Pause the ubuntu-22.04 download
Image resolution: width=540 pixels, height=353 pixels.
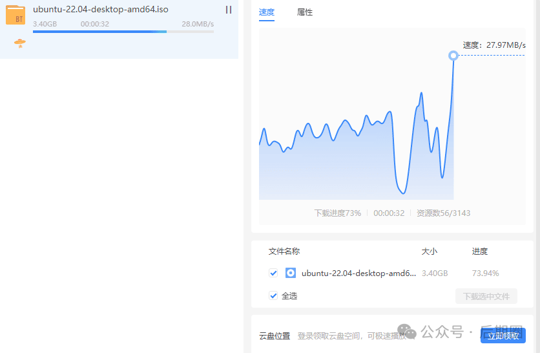tap(228, 10)
